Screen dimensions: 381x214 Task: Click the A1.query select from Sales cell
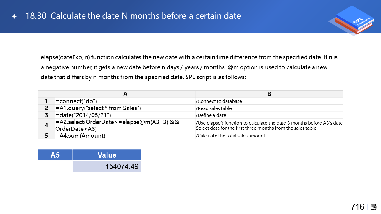pyautogui.click(x=98, y=108)
